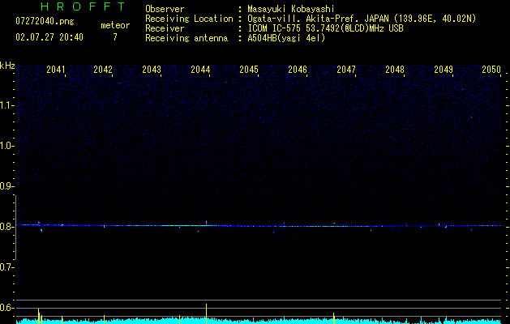
Task: Click the 2041 time axis marker
Action: pyautogui.click(x=56, y=70)
